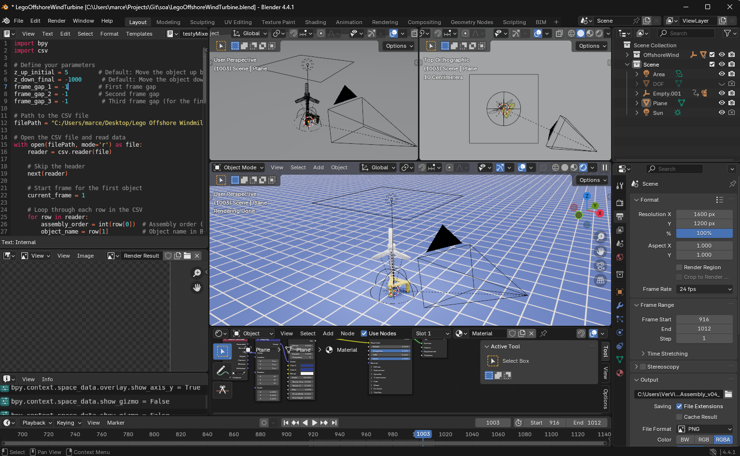The height and width of the screenshot is (456, 740).
Task: Toggle perspective/orthographic grid gizmo
Action: [600, 280]
